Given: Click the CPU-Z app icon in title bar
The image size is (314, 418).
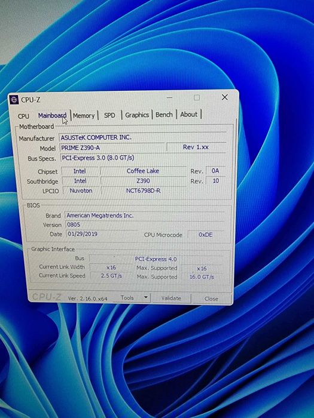Looking at the screenshot, I should click(14, 100).
